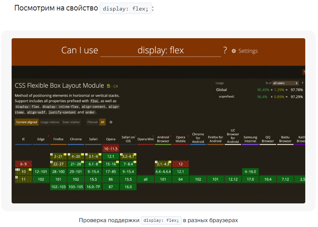Select Safari 16.0-TP cell

coord(93,187)
